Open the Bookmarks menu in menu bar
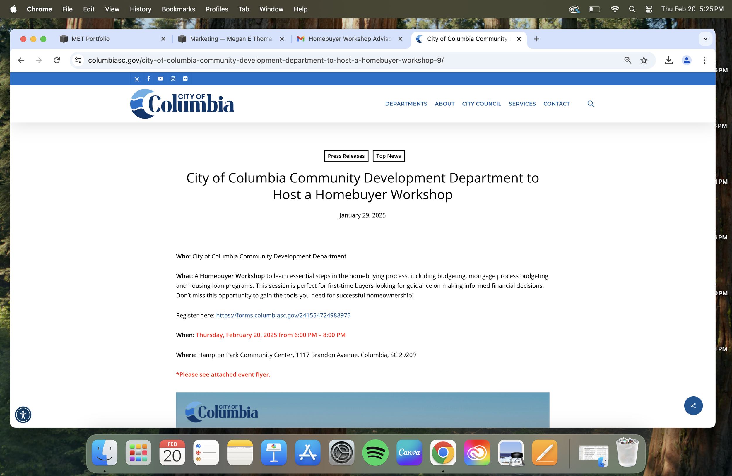This screenshot has height=476, width=732. (178, 9)
